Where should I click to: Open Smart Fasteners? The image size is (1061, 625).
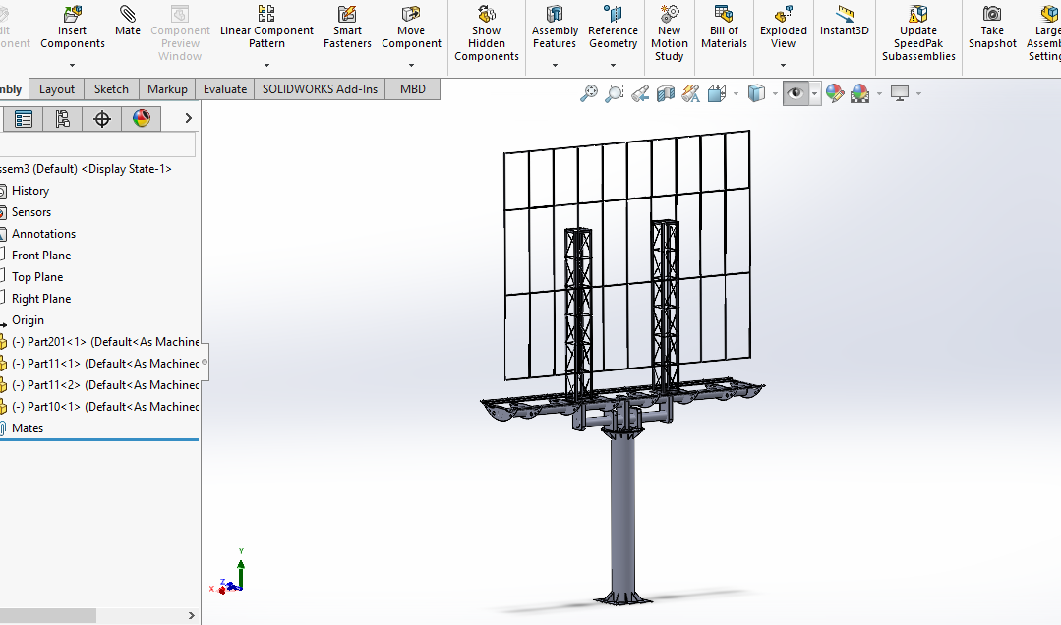pos(347,28)
